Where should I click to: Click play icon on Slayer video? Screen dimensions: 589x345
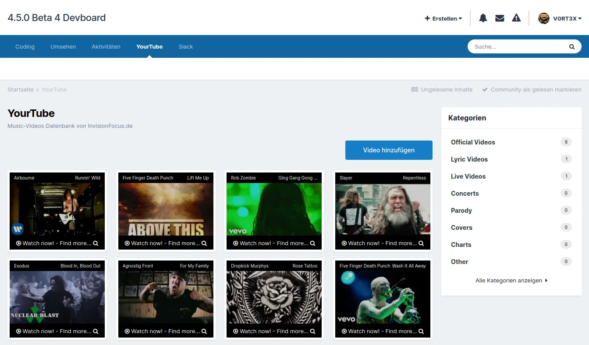(x=344, y=243)
